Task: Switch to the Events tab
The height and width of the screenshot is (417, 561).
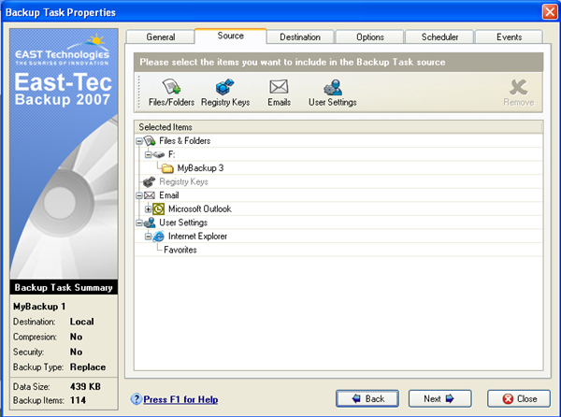Action: 509,36
